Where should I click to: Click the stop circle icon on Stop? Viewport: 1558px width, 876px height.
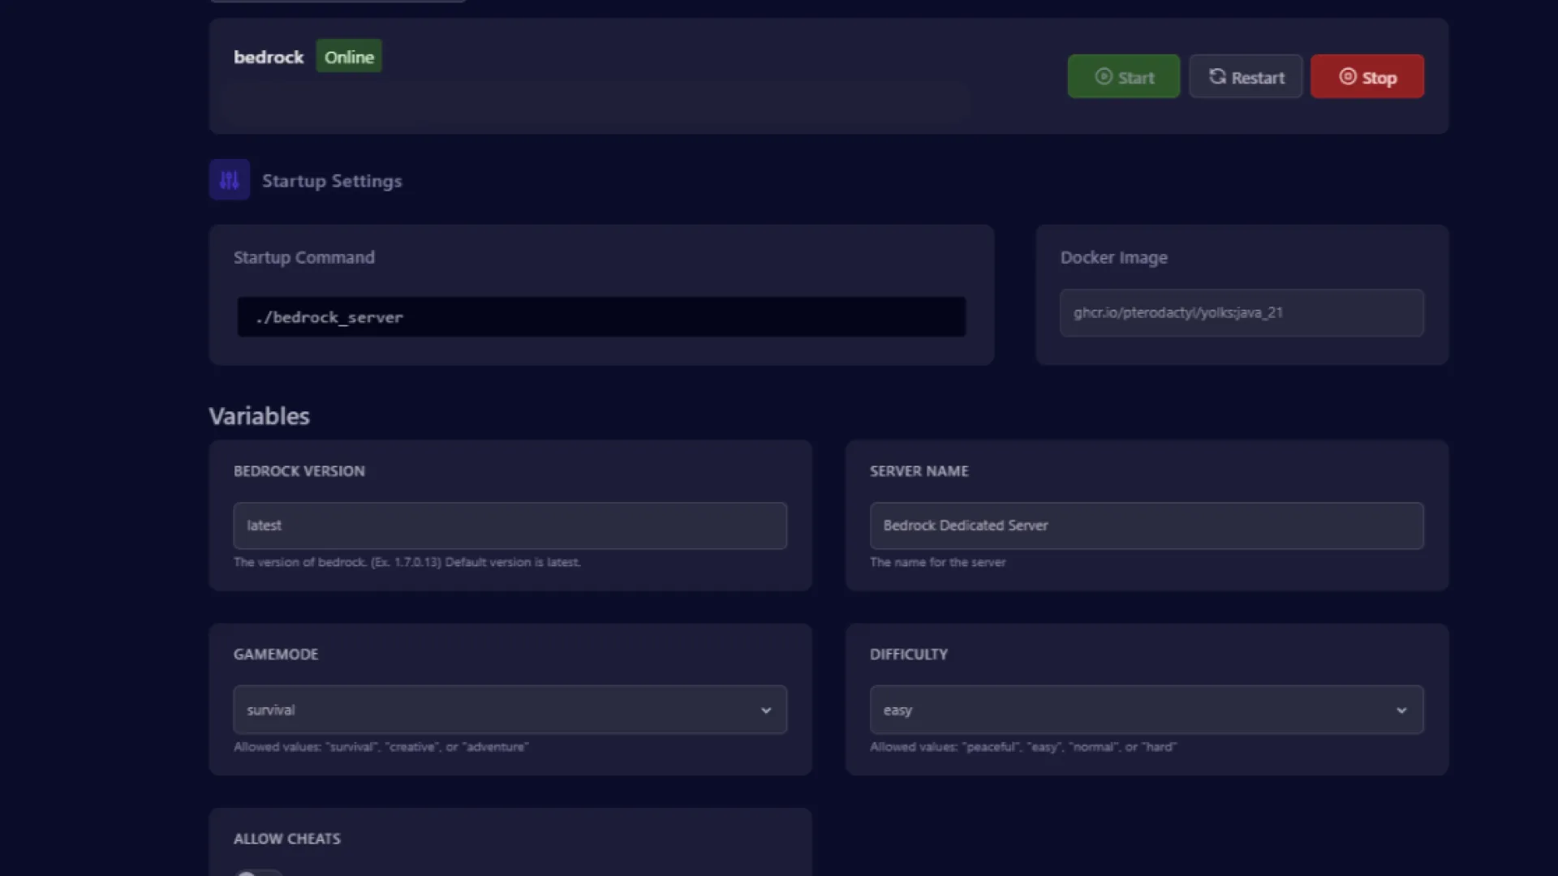pos(1347,77)
